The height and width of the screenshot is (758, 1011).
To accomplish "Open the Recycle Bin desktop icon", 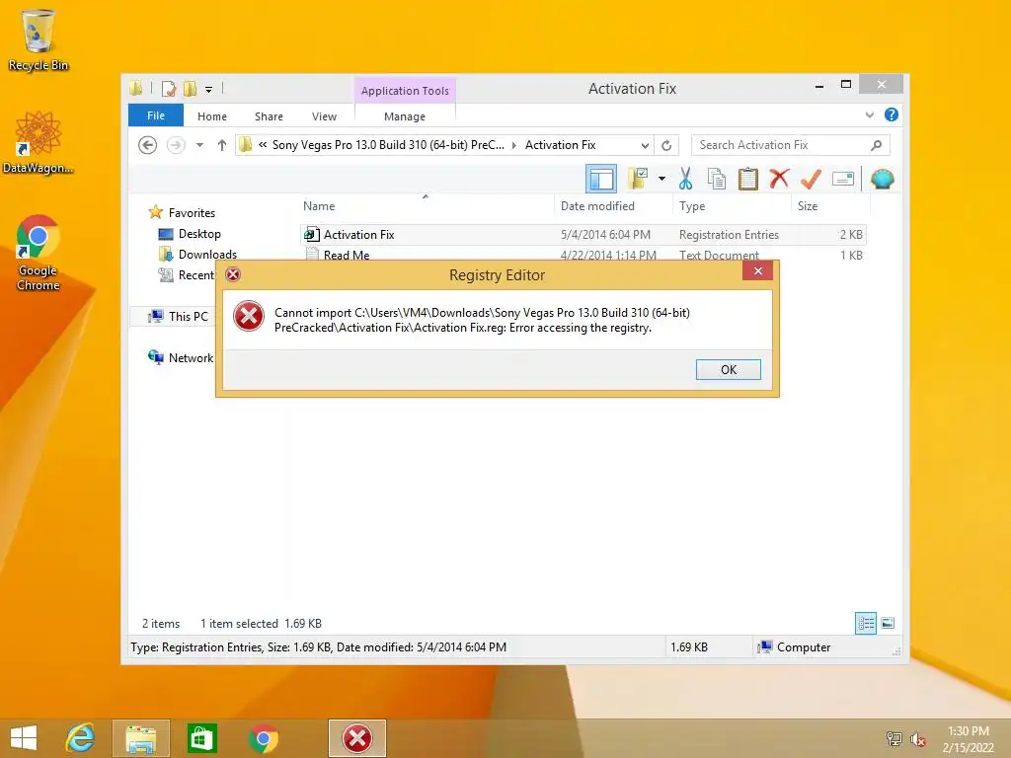I will tap(39, 39).
